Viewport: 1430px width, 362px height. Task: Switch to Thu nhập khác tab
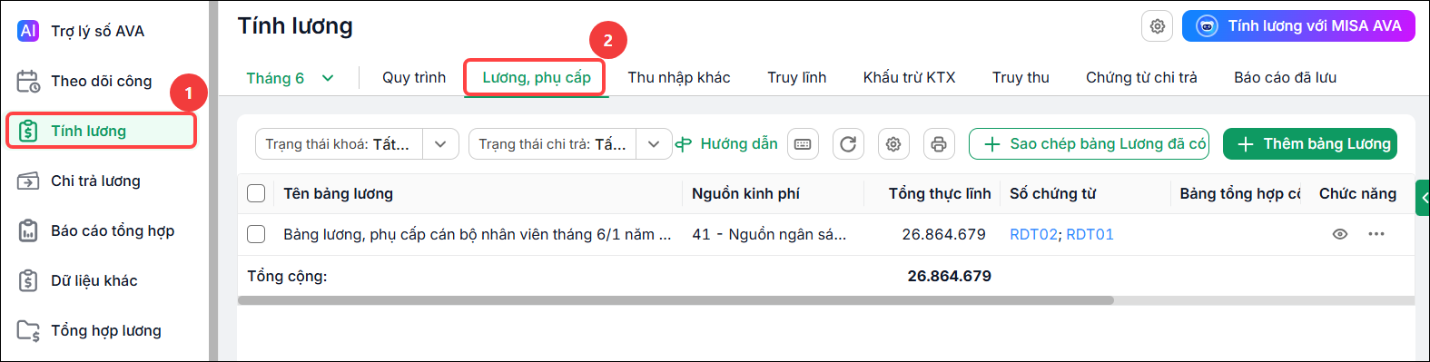(678, 77)
